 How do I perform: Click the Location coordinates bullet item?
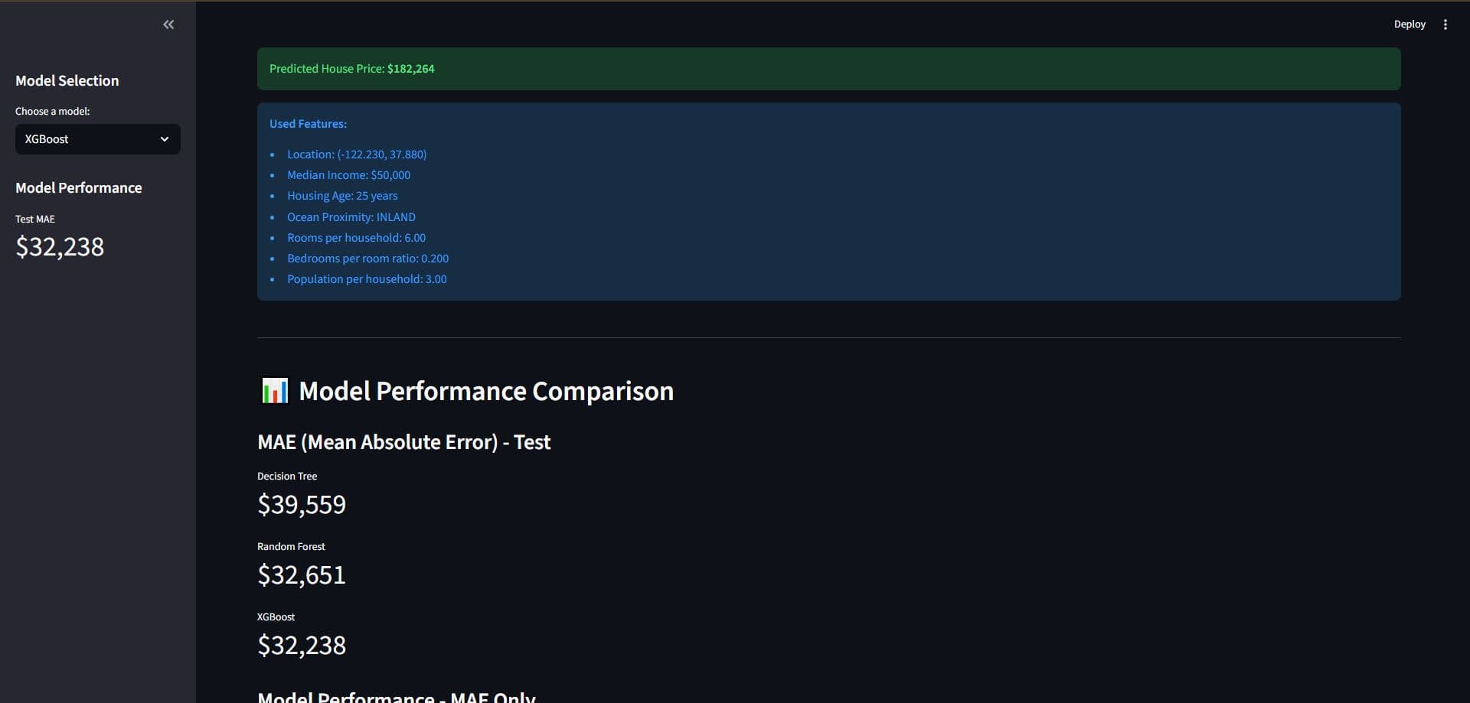point(357,154)
